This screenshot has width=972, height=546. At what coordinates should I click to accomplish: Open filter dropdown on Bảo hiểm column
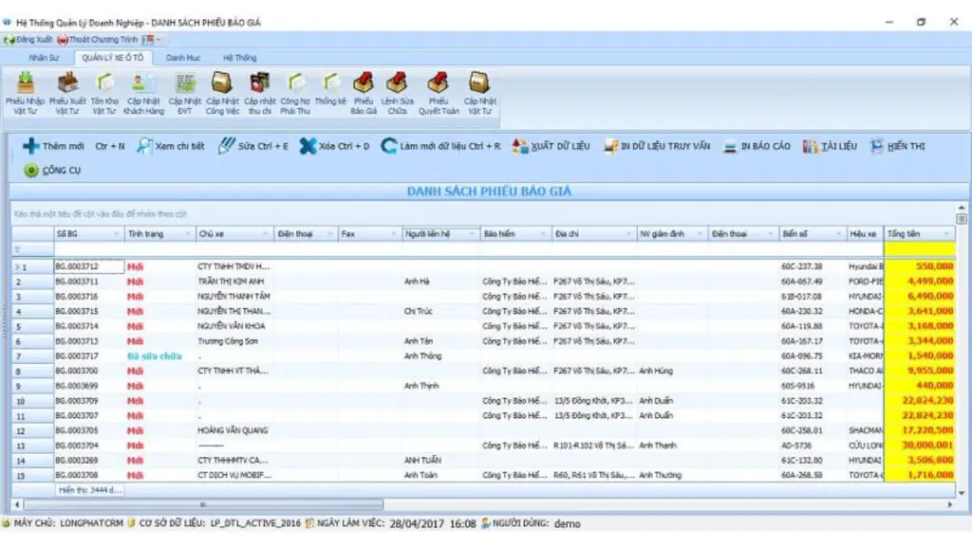543,234
